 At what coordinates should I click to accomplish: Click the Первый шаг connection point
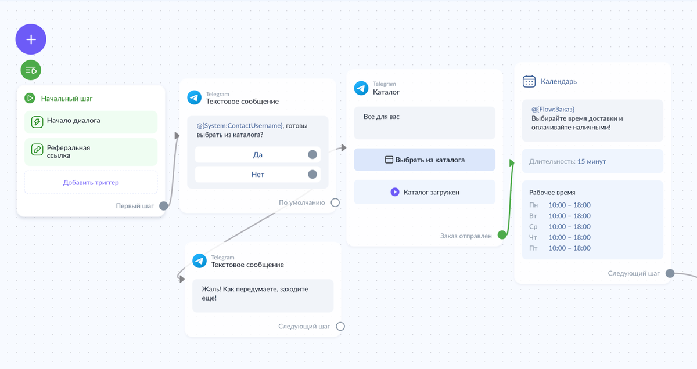(x=163, y=206)
